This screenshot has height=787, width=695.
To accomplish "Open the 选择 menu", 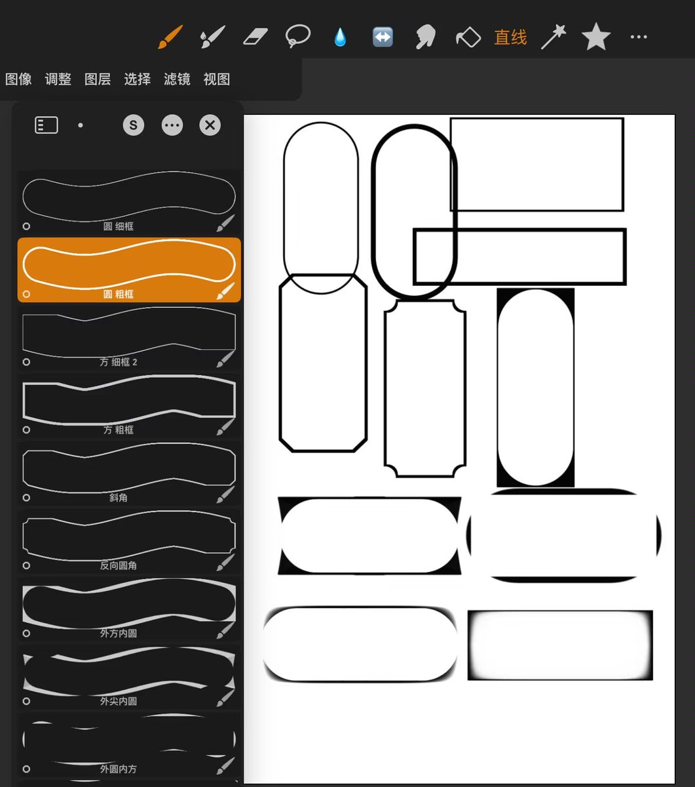I will 138,79.
